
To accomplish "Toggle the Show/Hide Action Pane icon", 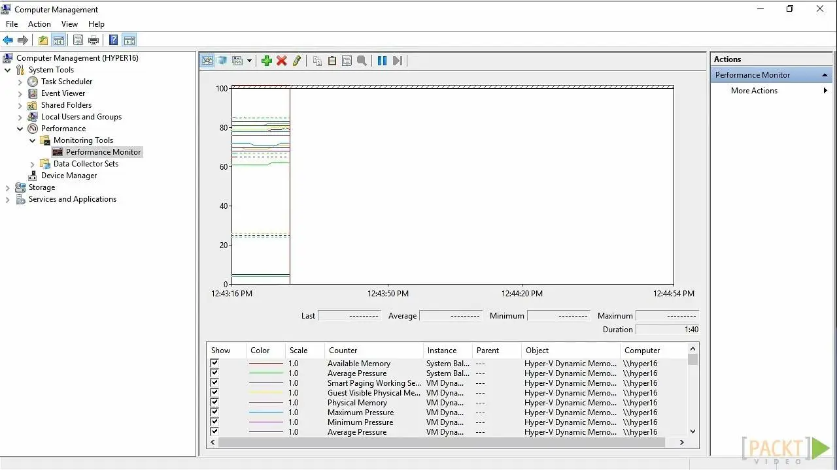I will [129, 40].
